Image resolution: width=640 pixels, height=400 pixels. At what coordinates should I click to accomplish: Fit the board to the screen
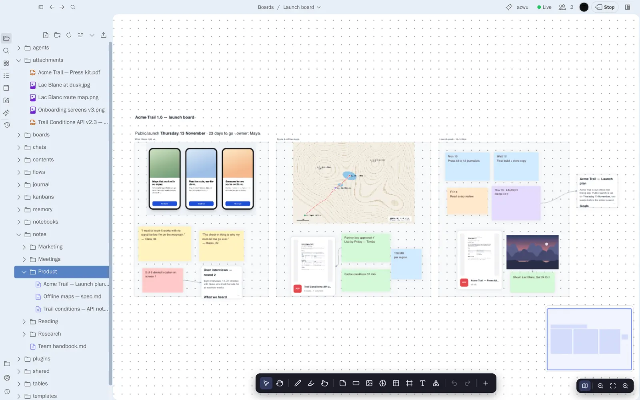(613, 386)
